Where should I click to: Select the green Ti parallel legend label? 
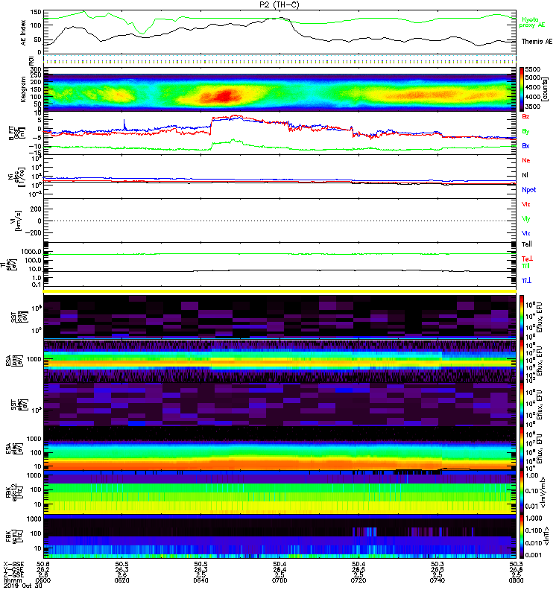coord(525,266)
